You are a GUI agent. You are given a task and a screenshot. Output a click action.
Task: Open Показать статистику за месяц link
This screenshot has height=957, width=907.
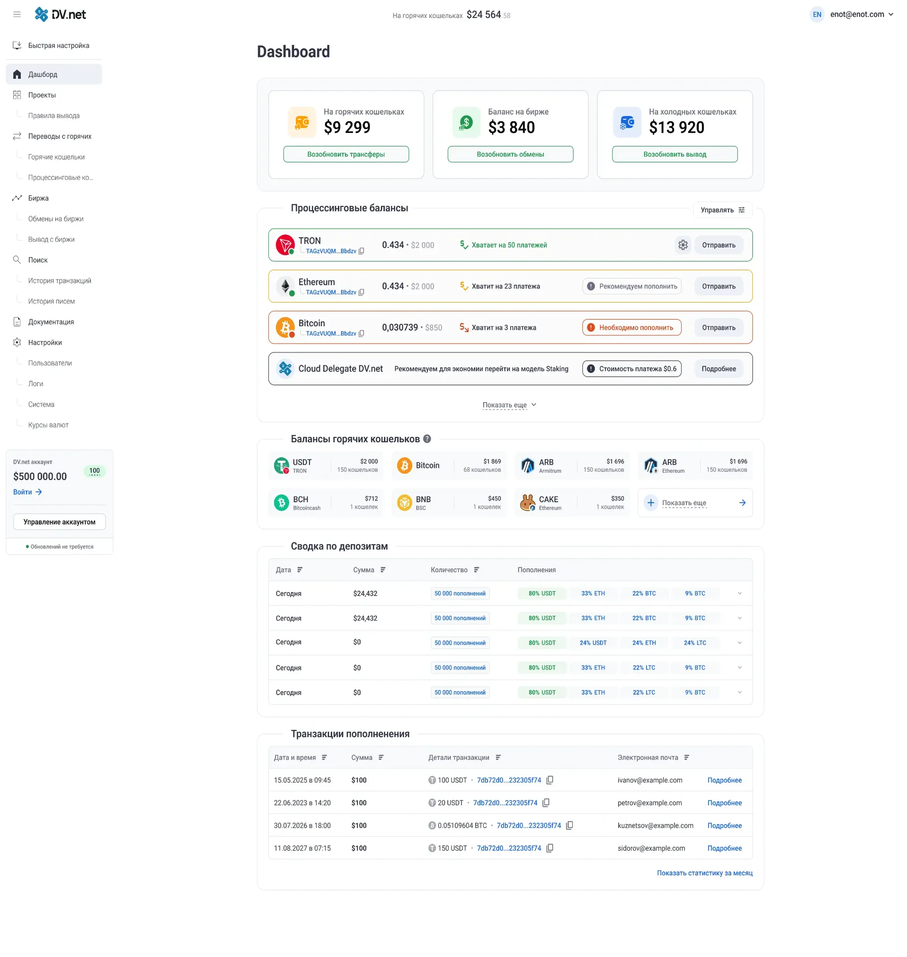705,873
